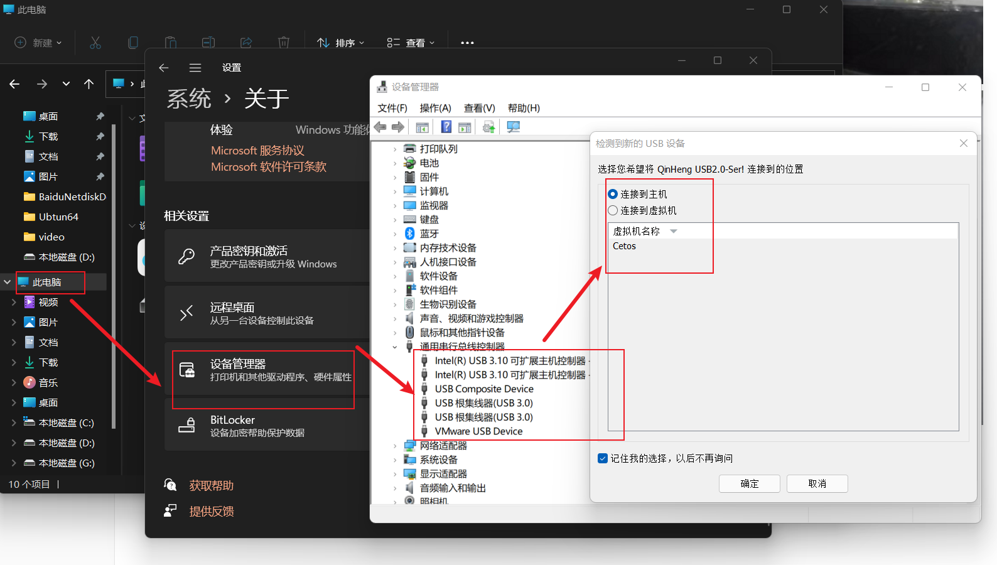The image size is (997, 565).
Task: Open 设备管理器 from related settings
Action: [x=267, y=370]
